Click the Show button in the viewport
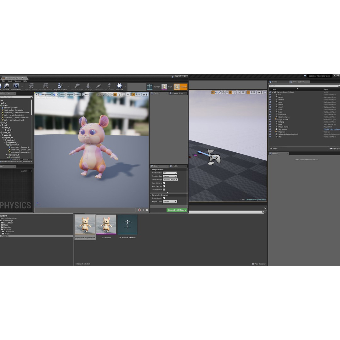The image size is (340, 340). tap(62, 94)
